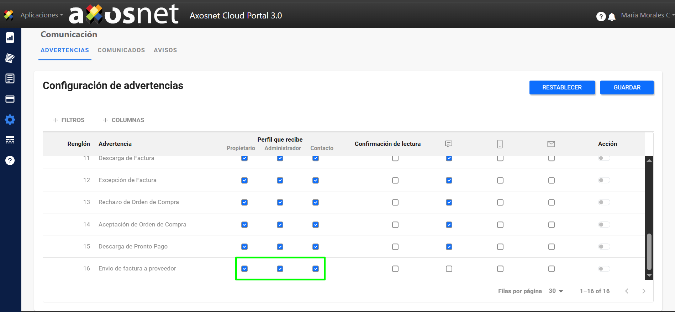
Task: Check Confirmación de lectura for Excepción de Factura
Action: coord(395,180)
